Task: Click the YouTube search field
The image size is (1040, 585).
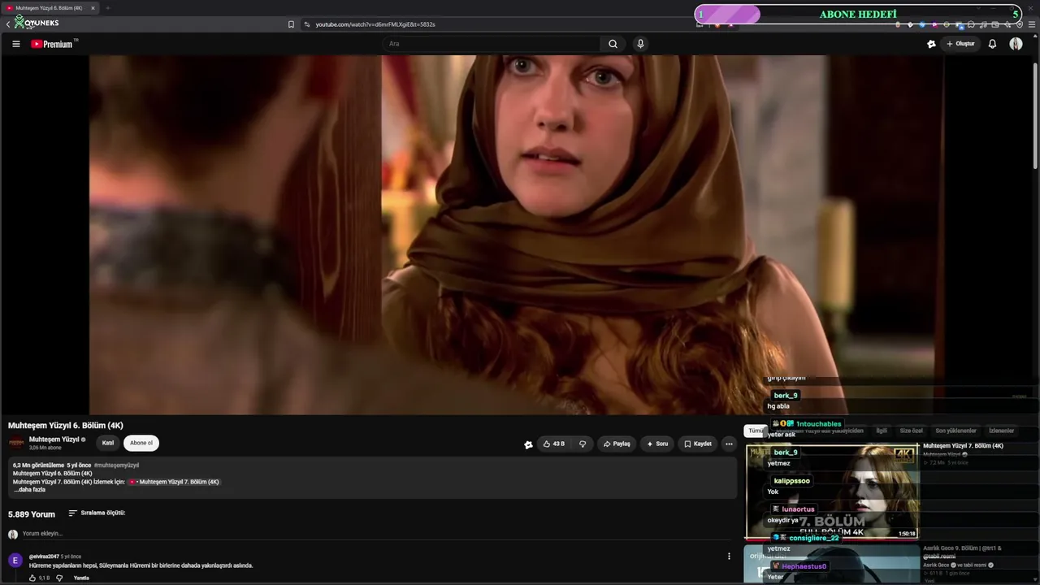Action: [492, 44]
